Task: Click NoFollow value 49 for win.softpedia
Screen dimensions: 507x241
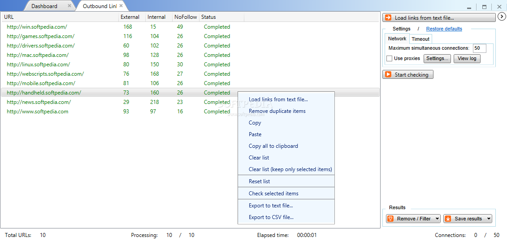Action: point(180,27)
